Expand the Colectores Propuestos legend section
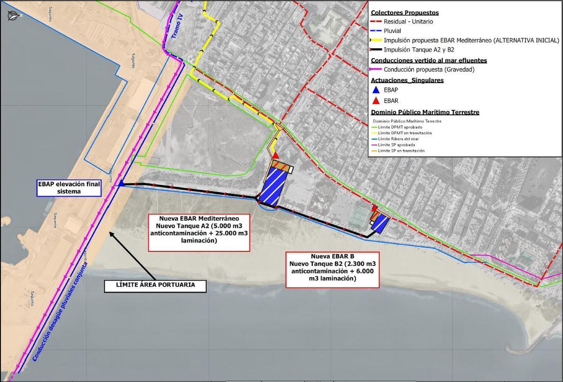Viewport: 563px width, 382px height. 404,12
